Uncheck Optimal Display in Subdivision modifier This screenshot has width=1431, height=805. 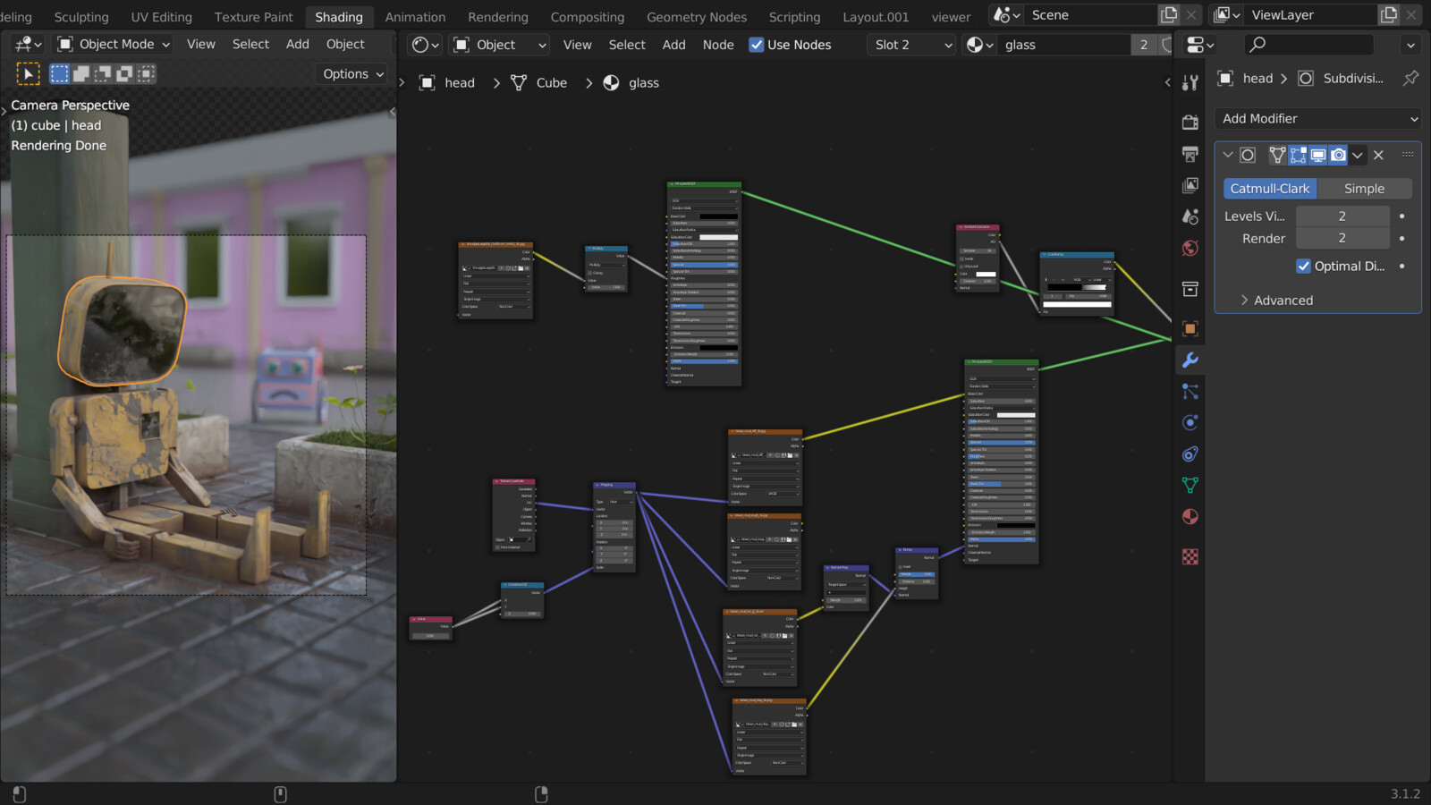tap(1304, 267)
